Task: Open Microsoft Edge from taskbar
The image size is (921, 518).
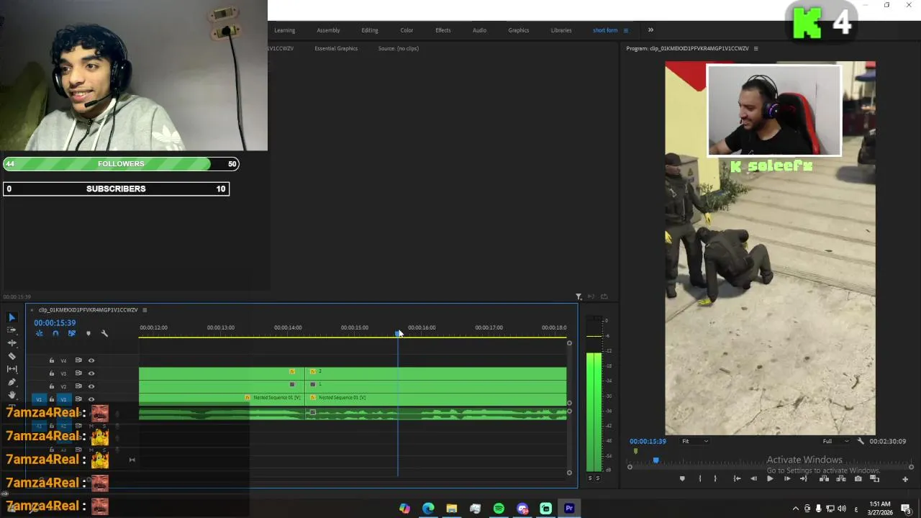Action: click(x=428, y=509)
